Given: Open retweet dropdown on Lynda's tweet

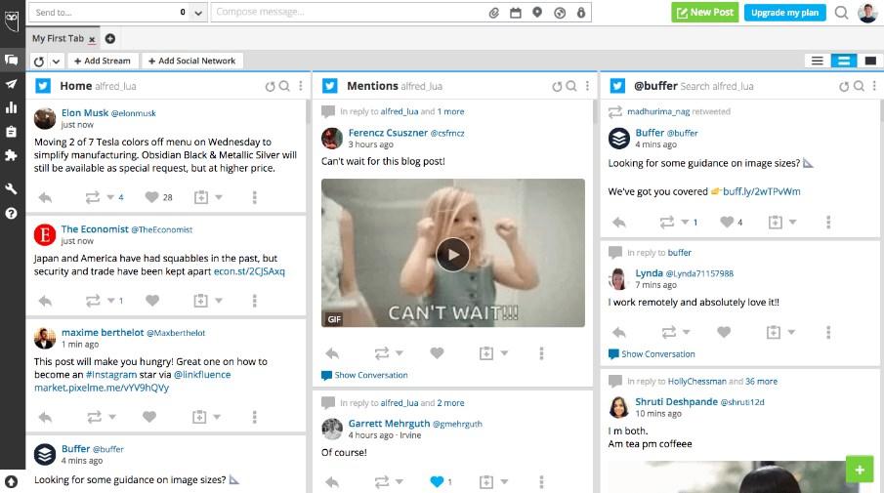Looking at the screenshot, I should click(x=686, y=332).
